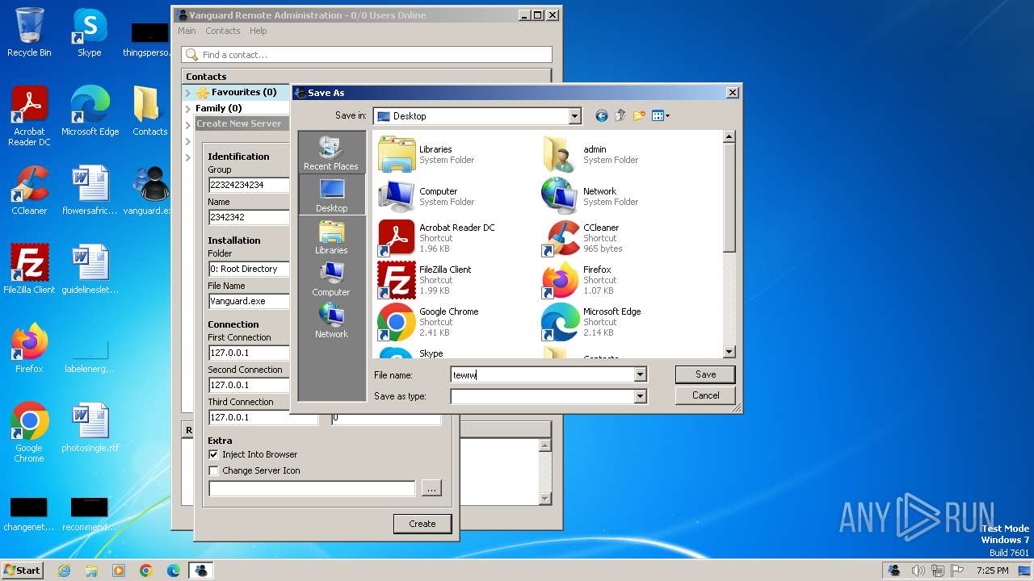Viewport: 1034px width, 581px height.
Task: Click the server icon path field
Action: pos(312,488)
